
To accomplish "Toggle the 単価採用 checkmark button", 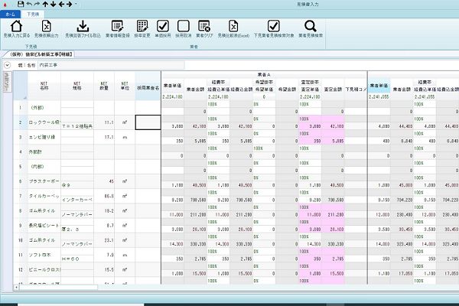I will tap(163, 26).
